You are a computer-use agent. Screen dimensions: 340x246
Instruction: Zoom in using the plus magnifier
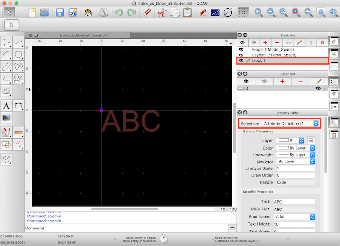tap(258, 12)
